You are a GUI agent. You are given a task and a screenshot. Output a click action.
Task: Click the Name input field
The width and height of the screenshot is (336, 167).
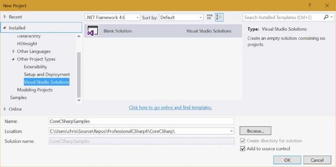[142, 121]
